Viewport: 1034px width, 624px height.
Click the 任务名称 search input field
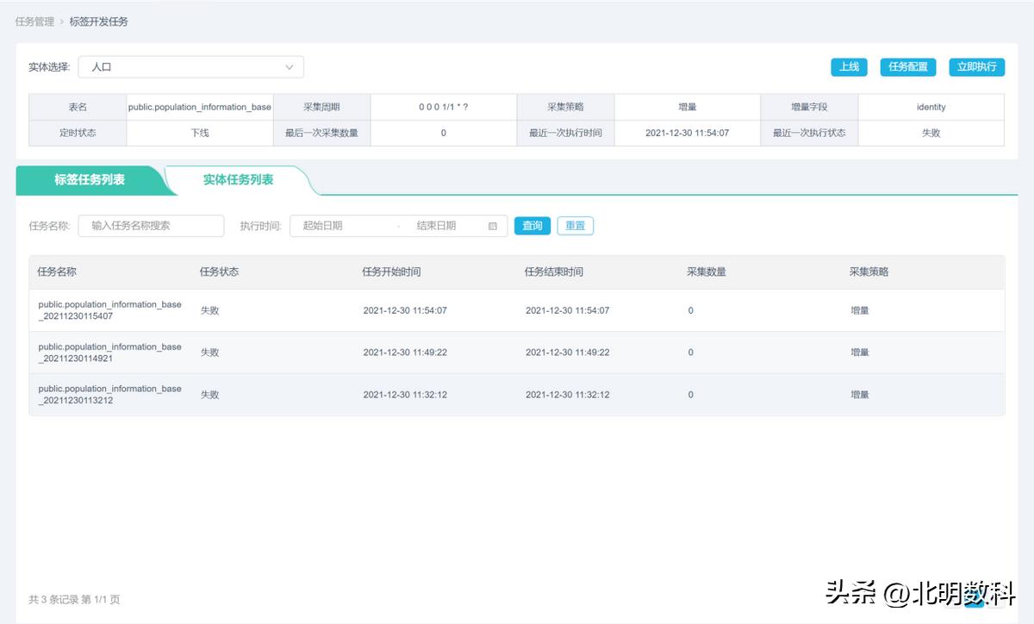coord(151,225)
